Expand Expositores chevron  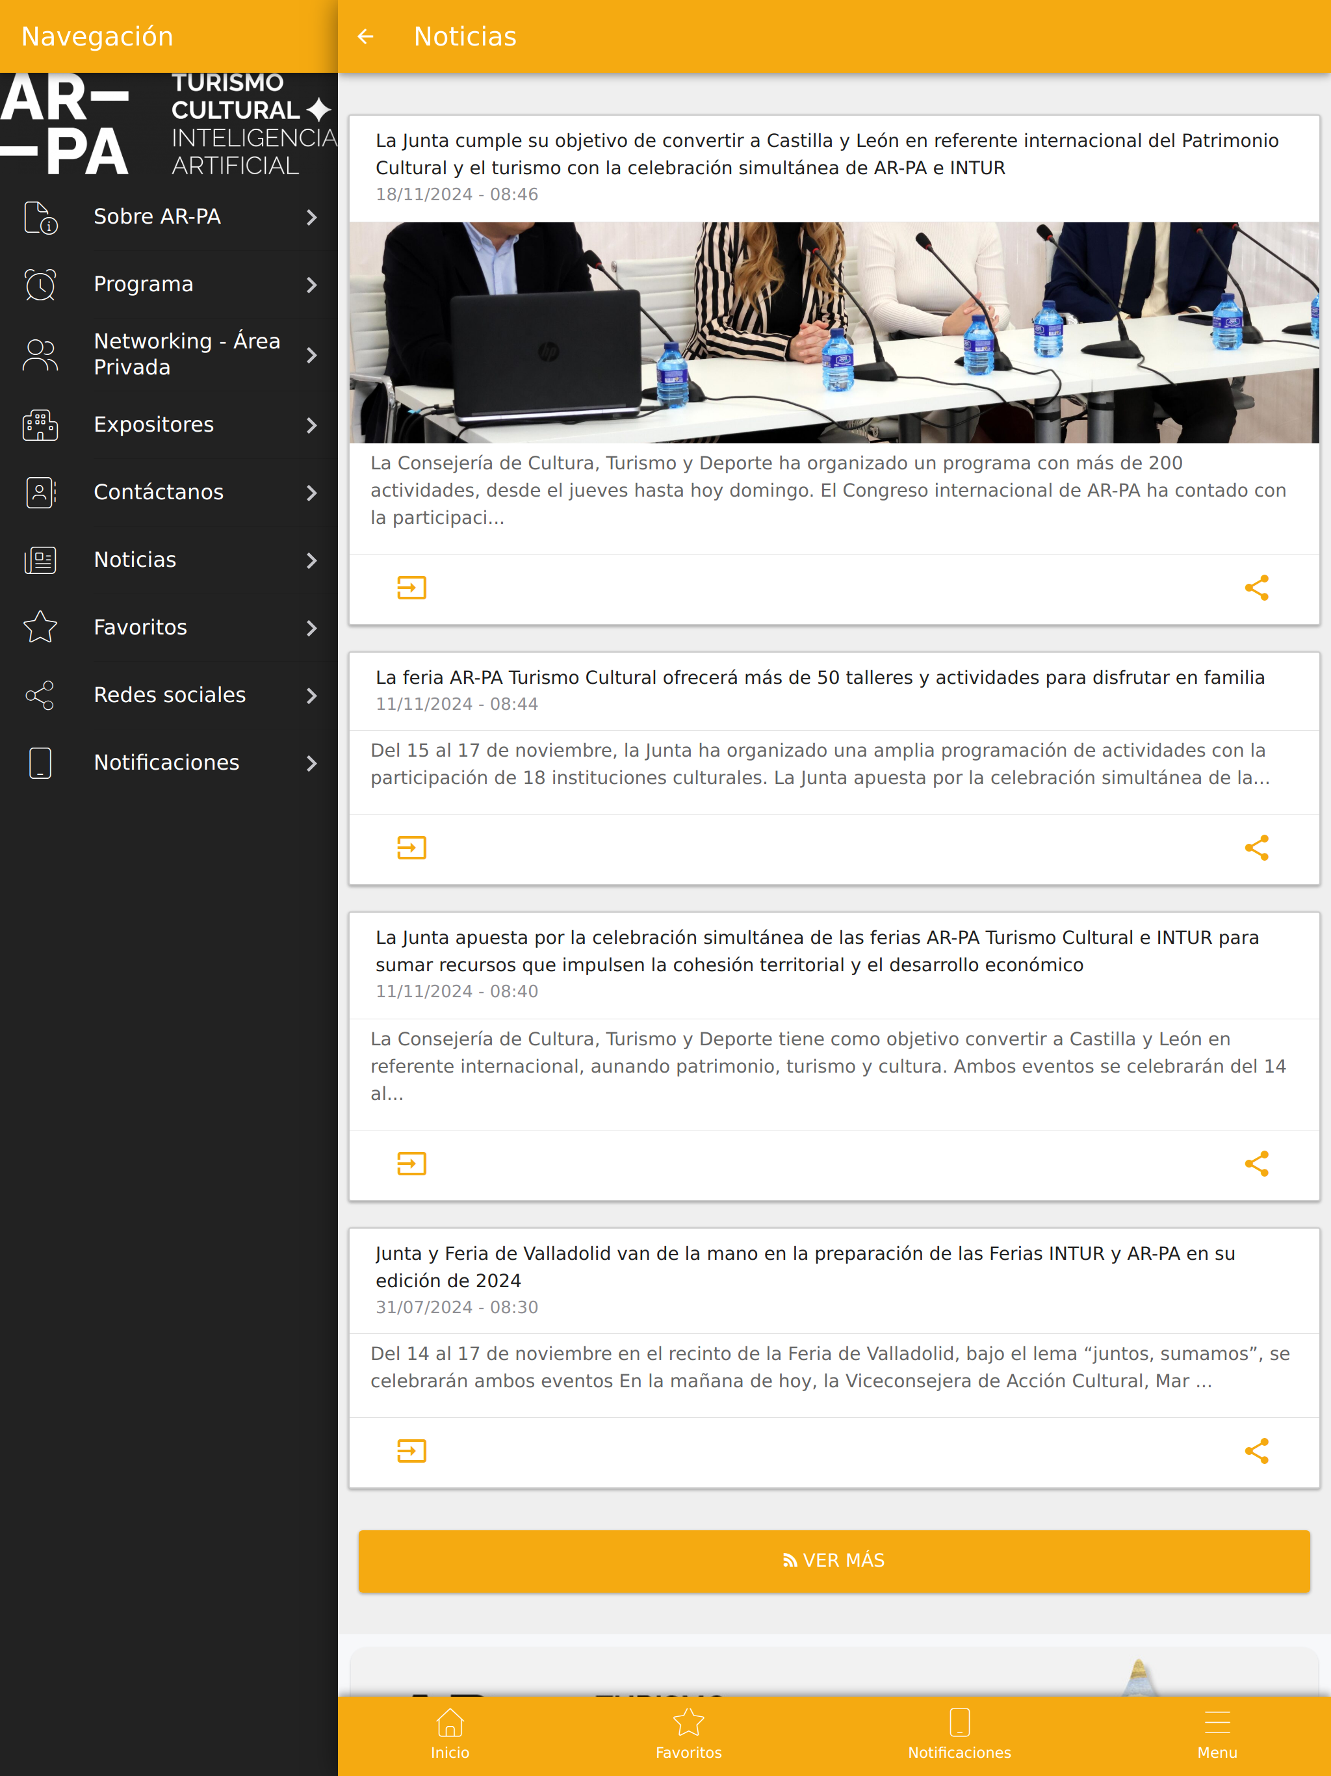(x=311, y=424)
